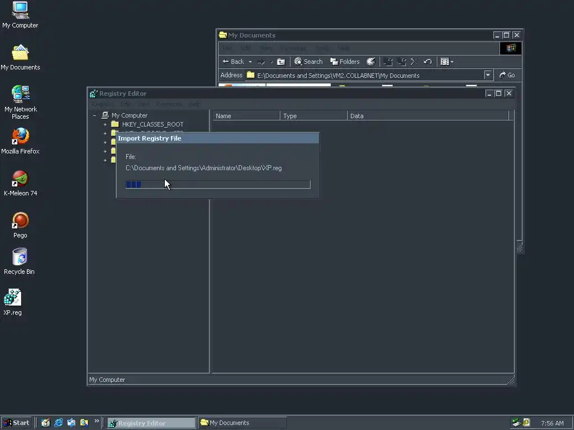574x430 pixels.
Task: Open the View menu in Registry Editor
Action: pos(144,105)
